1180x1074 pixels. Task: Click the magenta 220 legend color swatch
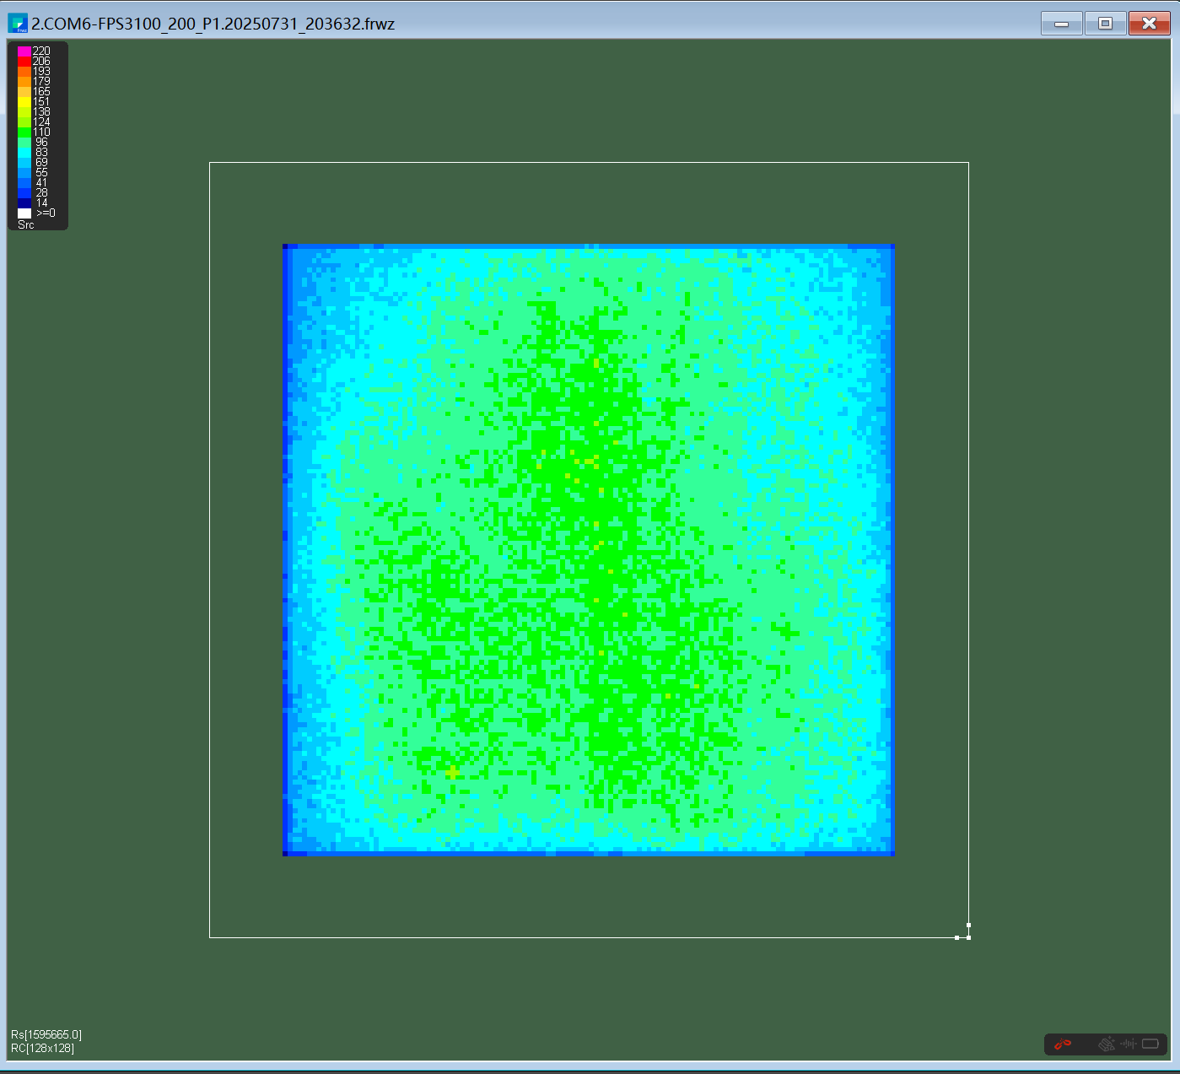coord(24,51)
